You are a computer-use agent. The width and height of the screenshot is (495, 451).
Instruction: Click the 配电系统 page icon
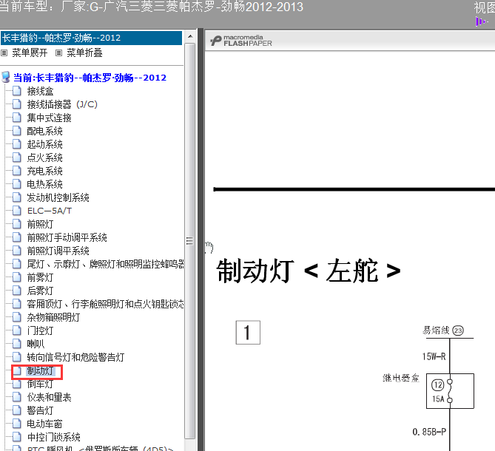(17, 131)
